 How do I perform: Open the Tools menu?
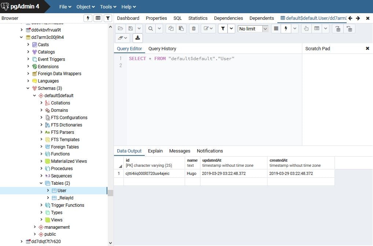point(108,7)
